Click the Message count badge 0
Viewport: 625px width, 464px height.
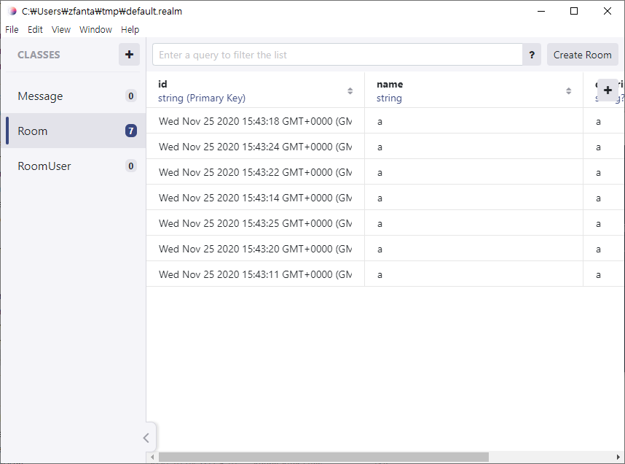click(x=130, y=96)
